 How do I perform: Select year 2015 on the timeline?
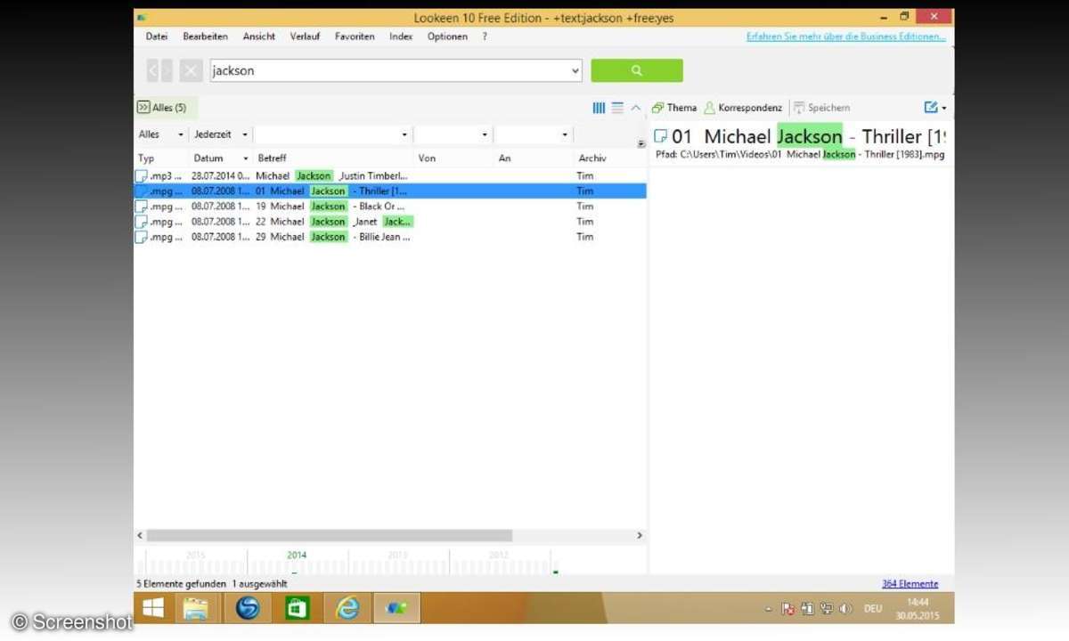[x=196, y=556]
